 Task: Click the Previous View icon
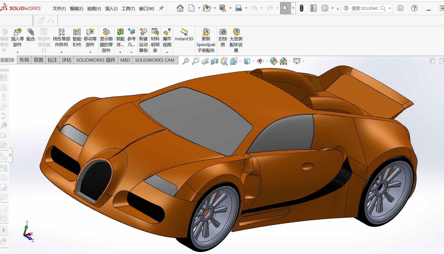(205, 61)
